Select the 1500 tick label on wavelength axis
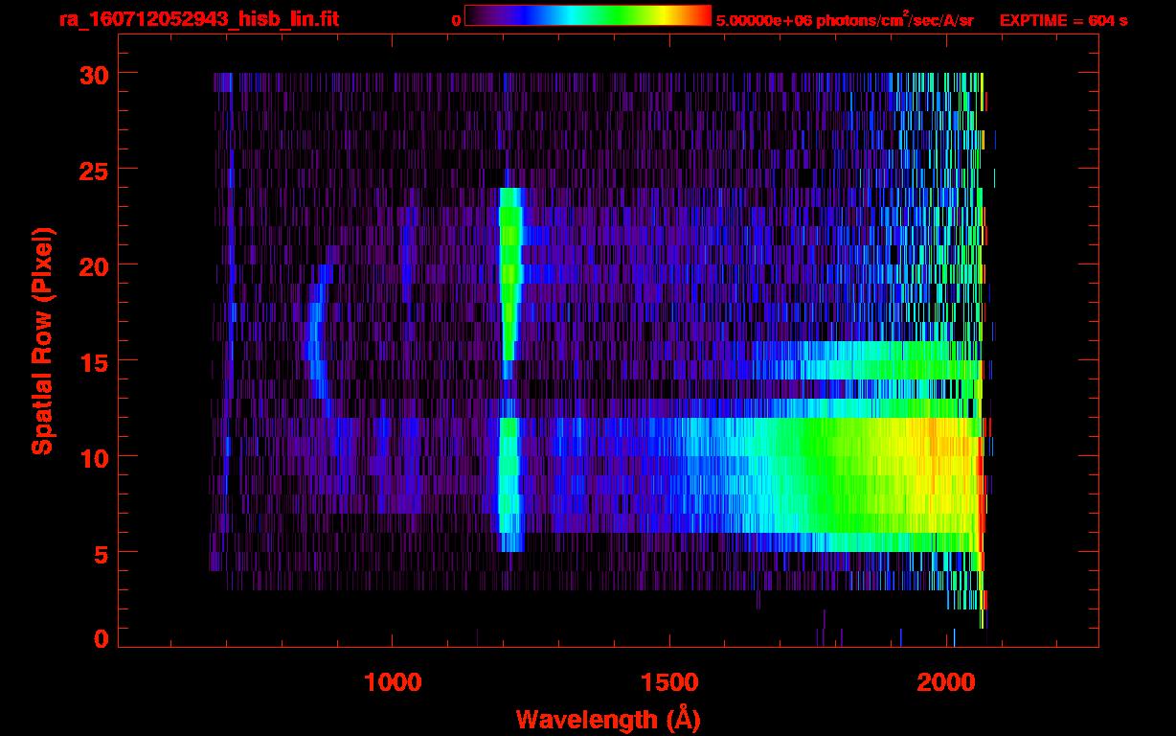Image resolution: width=1176 pixels, height=736 pixels. (x=669, y=681)
